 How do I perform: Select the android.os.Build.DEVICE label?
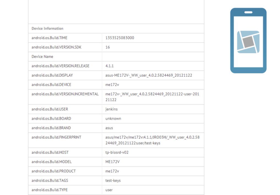click(x=51, y=85)
